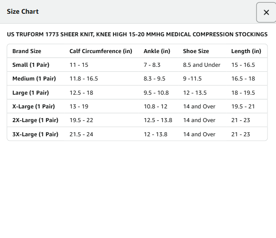The width and height of the screenshot is (276, 238).
Task: Click the 'Length (in)' column header
Action: coord(246,51)
